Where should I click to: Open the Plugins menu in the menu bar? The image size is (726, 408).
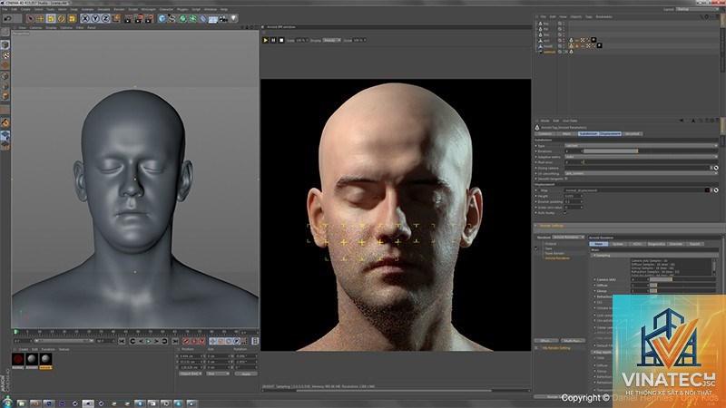tap(183, 9)
